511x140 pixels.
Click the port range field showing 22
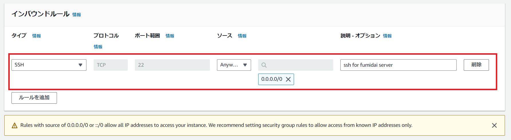[172, 65]
